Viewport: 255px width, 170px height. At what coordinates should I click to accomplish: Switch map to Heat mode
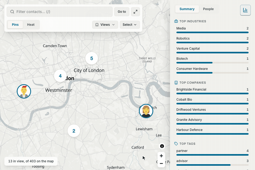[31, 25]
